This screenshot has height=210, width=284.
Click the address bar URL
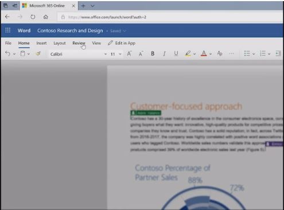[107, 17]
